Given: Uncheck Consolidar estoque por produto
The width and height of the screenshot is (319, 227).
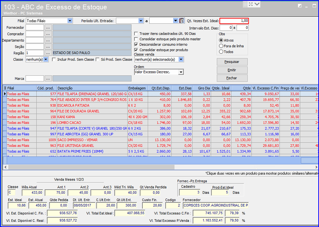Looking at the screenshot, I should (x=136, y=50).
